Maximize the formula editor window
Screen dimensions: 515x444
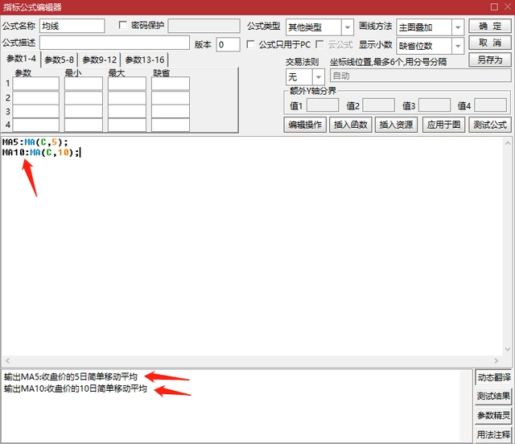tap(494, 7)
